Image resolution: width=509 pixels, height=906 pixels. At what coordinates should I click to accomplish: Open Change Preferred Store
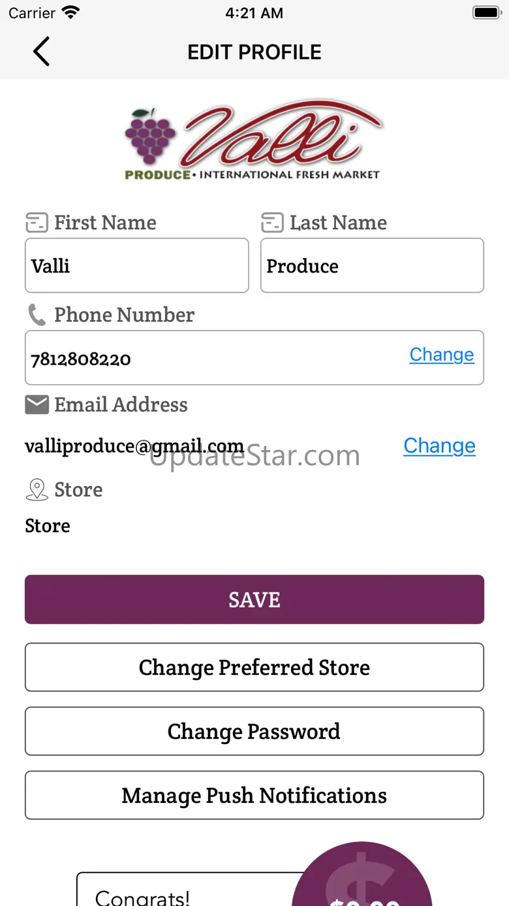254,667
